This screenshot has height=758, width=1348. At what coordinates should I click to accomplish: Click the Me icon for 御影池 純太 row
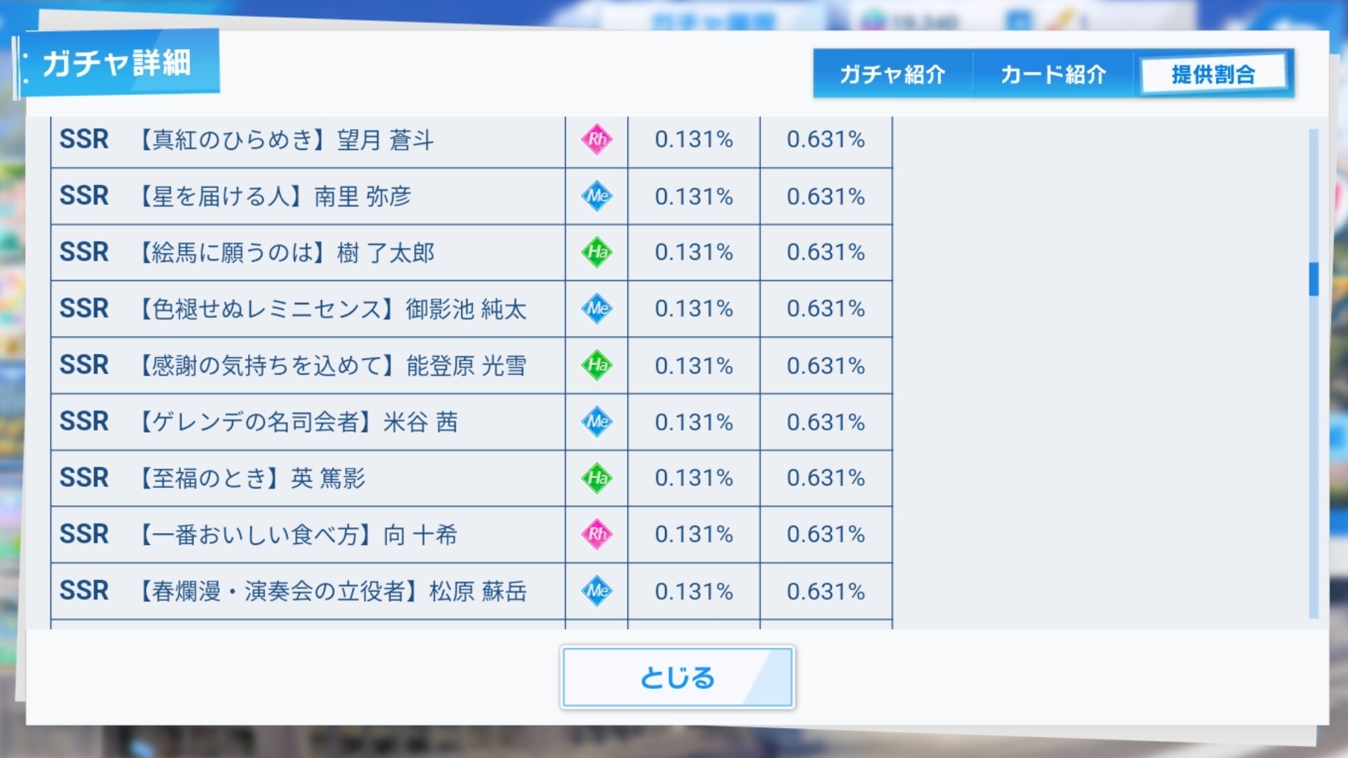[x=597, y=309]
